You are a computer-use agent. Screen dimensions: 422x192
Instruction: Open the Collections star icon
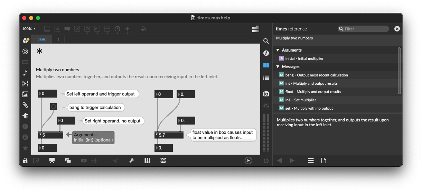25,148
